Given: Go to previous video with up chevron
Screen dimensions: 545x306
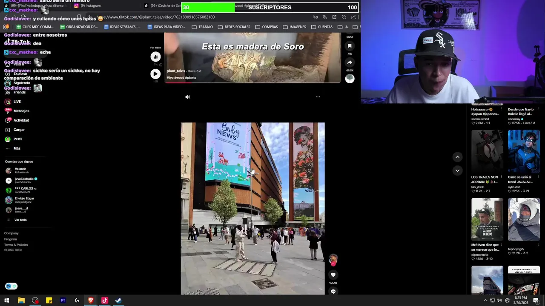Looking at the screenshot, I should coord(457,157).
